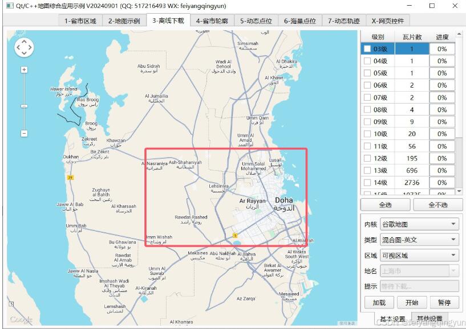The width and height of the screenshot is (466, 329).
Task: Click the zoom slider handle on the map
Action: coord(24,106)
